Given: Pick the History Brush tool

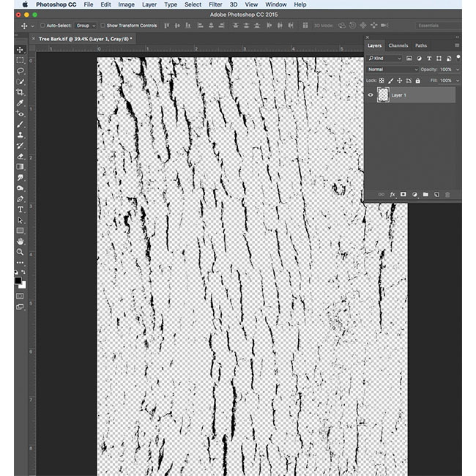Looking at the screenshot, I should click(x=21, y=146).
